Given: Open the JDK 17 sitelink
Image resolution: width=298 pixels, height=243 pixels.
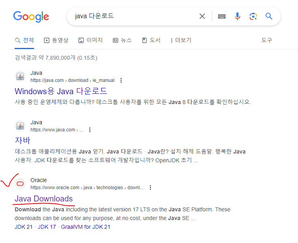Looking at the screenshot, I should (47, 227).
